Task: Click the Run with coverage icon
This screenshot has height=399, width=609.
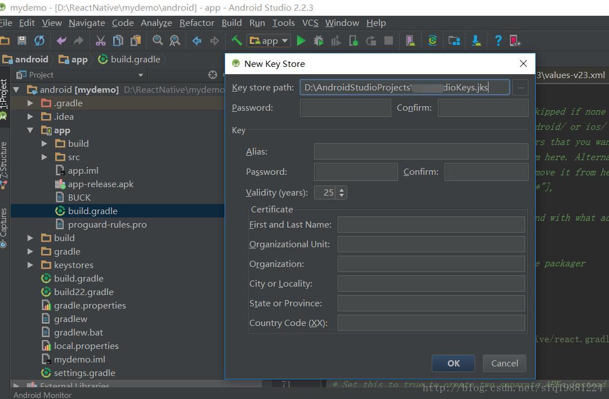Action: pos(336,40)
